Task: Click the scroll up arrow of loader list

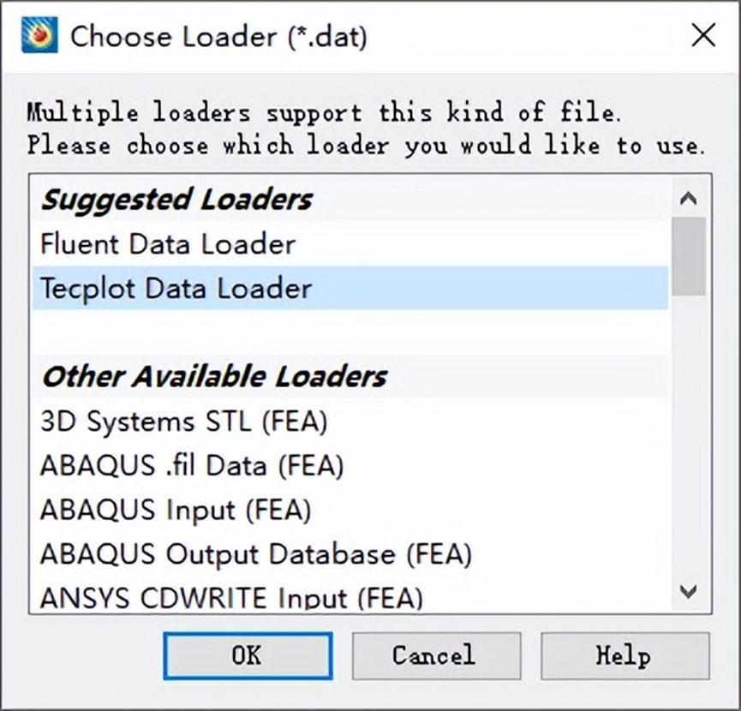Action: pos(689,199)
